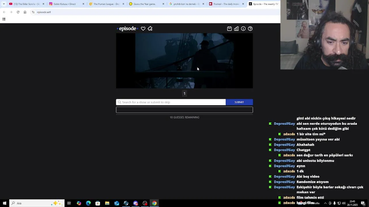
Task: Open site information icon in address bar
Action: point(33,12)
